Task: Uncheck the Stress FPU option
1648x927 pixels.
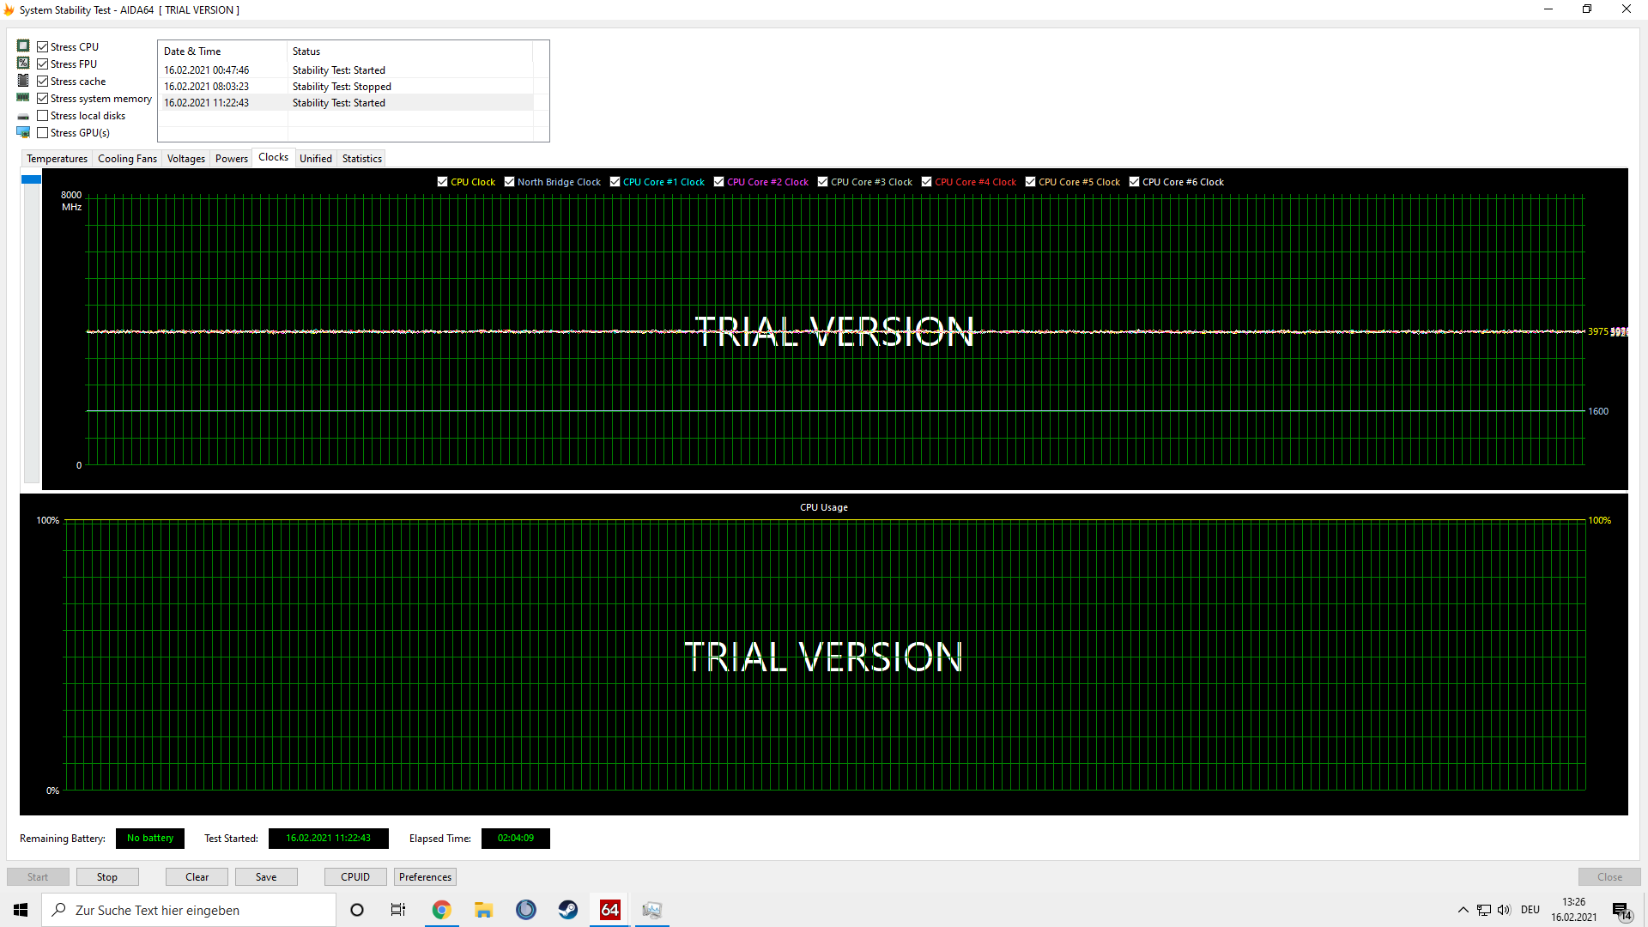Action: coord(43,64)
